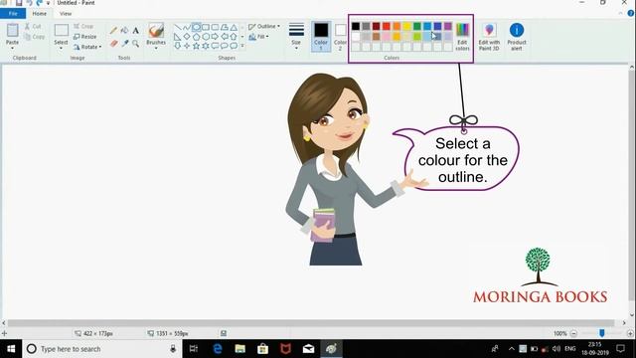Screen dimensions: 636x358
Task: Click the Brushes icon
Action: coord(156,31)
